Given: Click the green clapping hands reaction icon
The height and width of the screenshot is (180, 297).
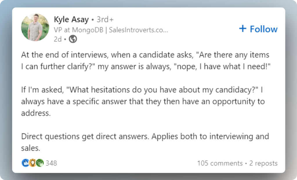Looking at the screenshot, I should (x=40, y=163).
